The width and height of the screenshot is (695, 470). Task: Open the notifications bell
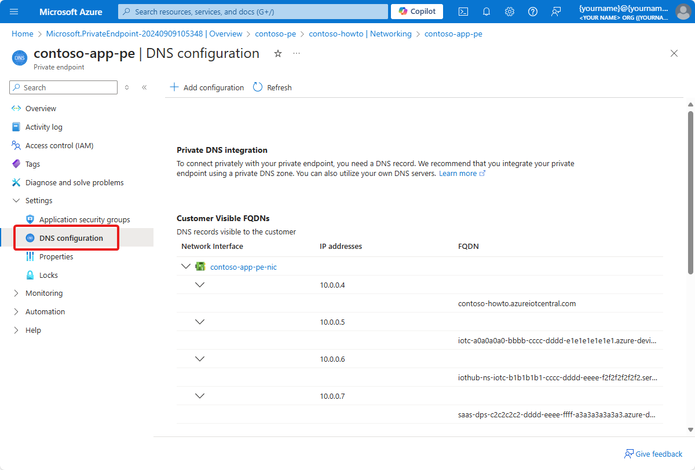click(x=486, y=11)
